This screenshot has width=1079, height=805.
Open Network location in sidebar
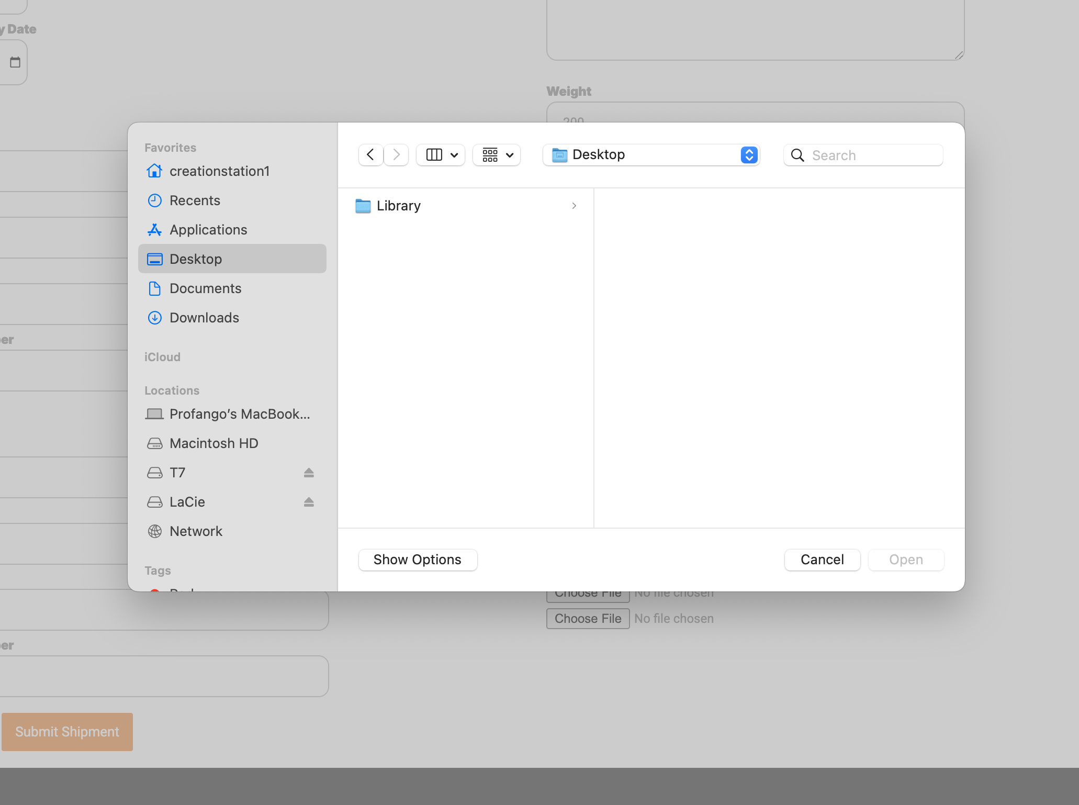tap(196, 531)
